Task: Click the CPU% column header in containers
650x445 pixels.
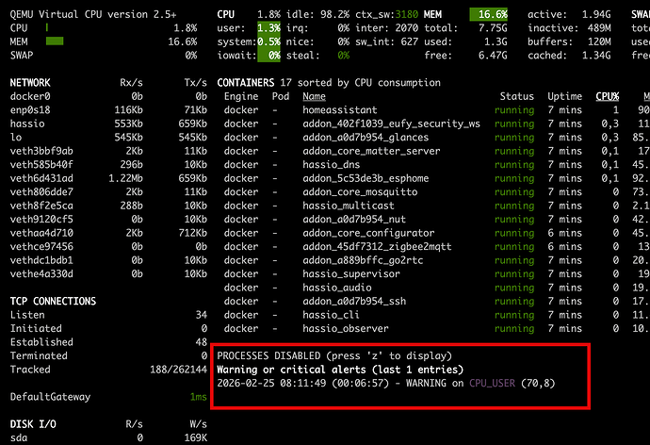Action: (x=608, y=96)
